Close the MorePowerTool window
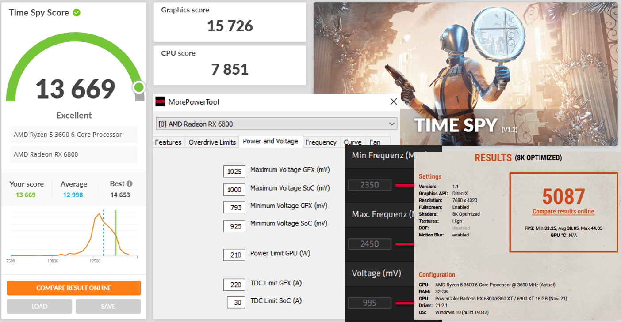 click(x=393, y=102)
